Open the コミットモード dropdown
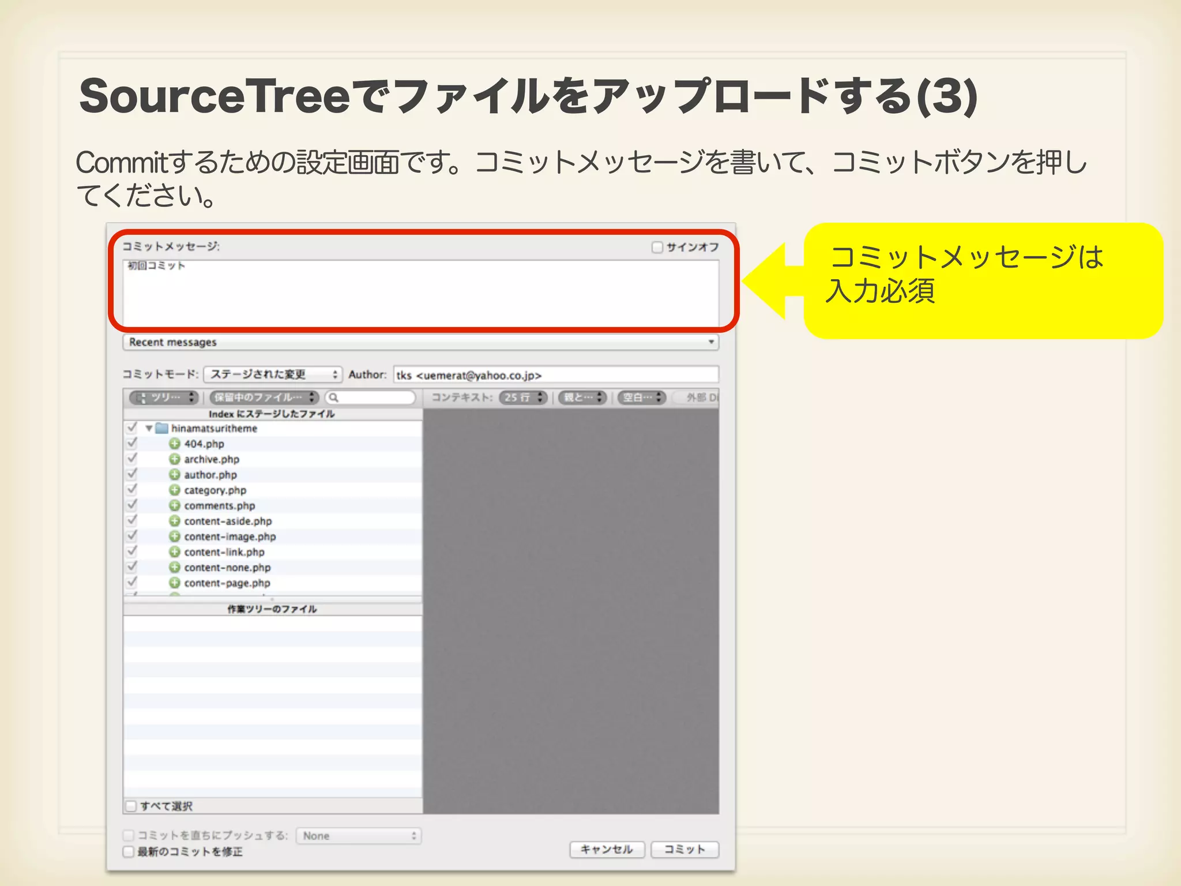Screen dimensions: 1181x886 pos(273,374)
